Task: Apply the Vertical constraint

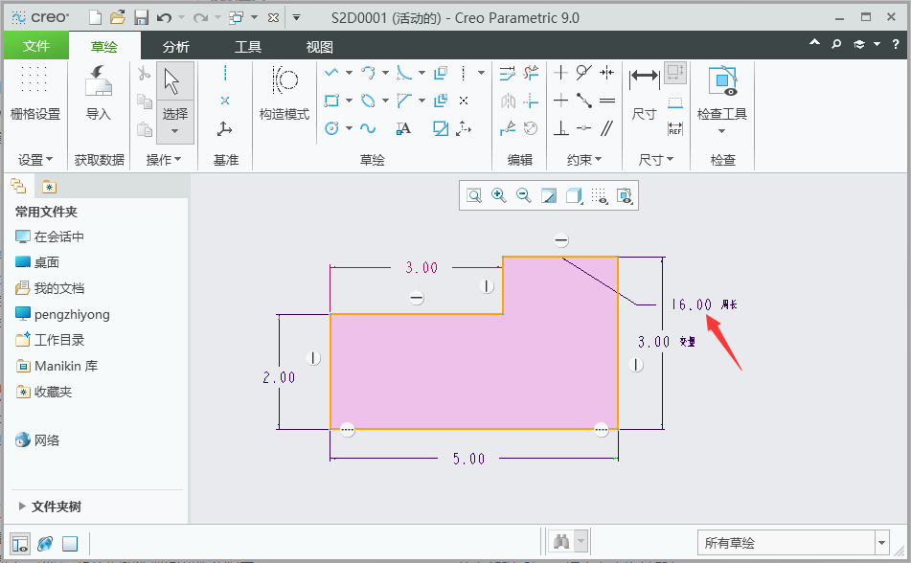Action: click(x=560, y=73)
